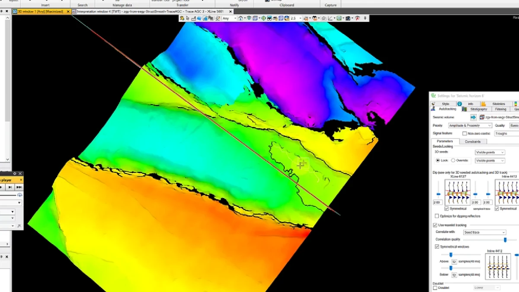Enable Optimize for dipping reflectors checkbox
Screen dimensions: 519x292
[x=436, y=216]
